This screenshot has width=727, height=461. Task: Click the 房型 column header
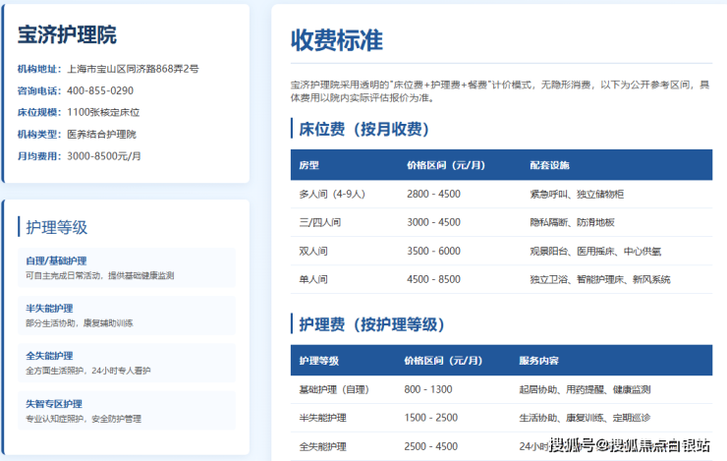[x=308, y=165]
